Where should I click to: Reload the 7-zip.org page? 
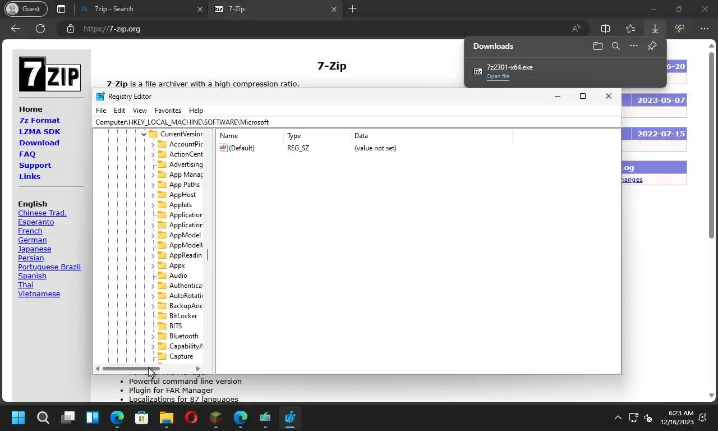coord(40,29)
